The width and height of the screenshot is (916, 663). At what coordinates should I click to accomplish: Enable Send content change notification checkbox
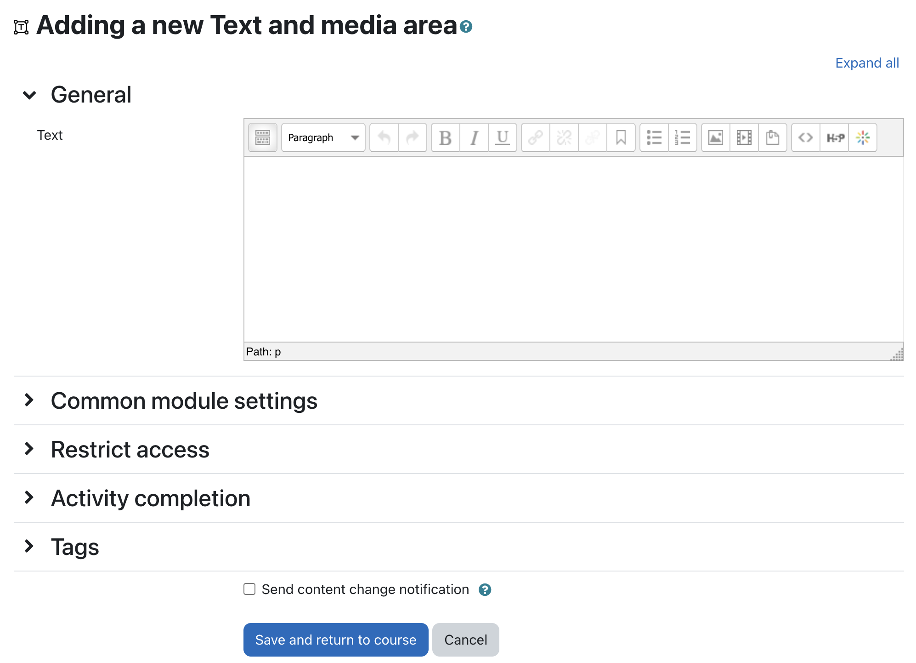(x=249, y=589)
